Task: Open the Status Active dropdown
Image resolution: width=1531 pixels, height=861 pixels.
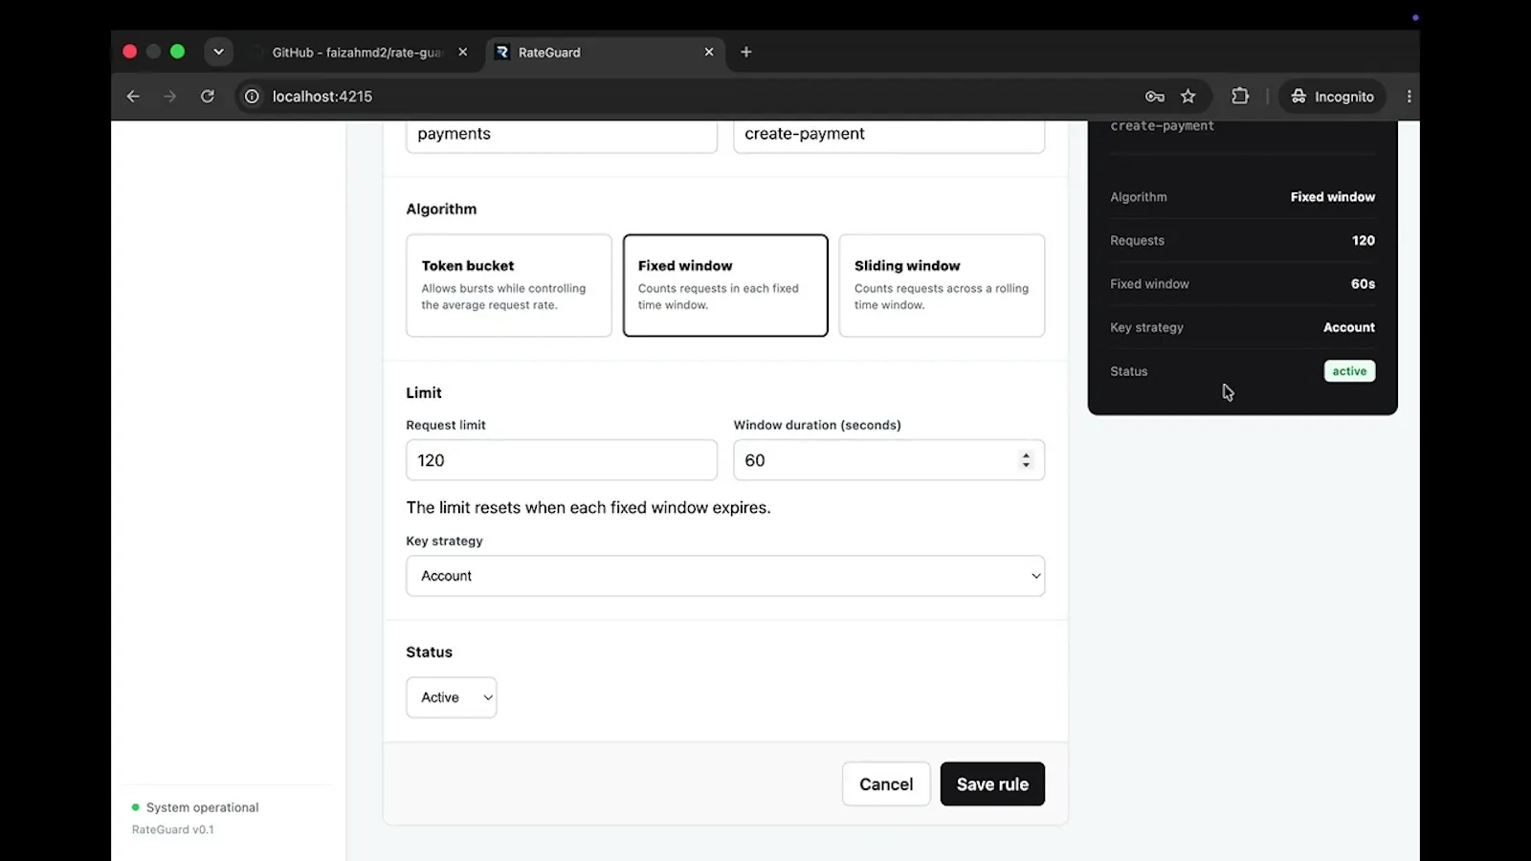Action: pyautogui.click(x=451, y=697)
